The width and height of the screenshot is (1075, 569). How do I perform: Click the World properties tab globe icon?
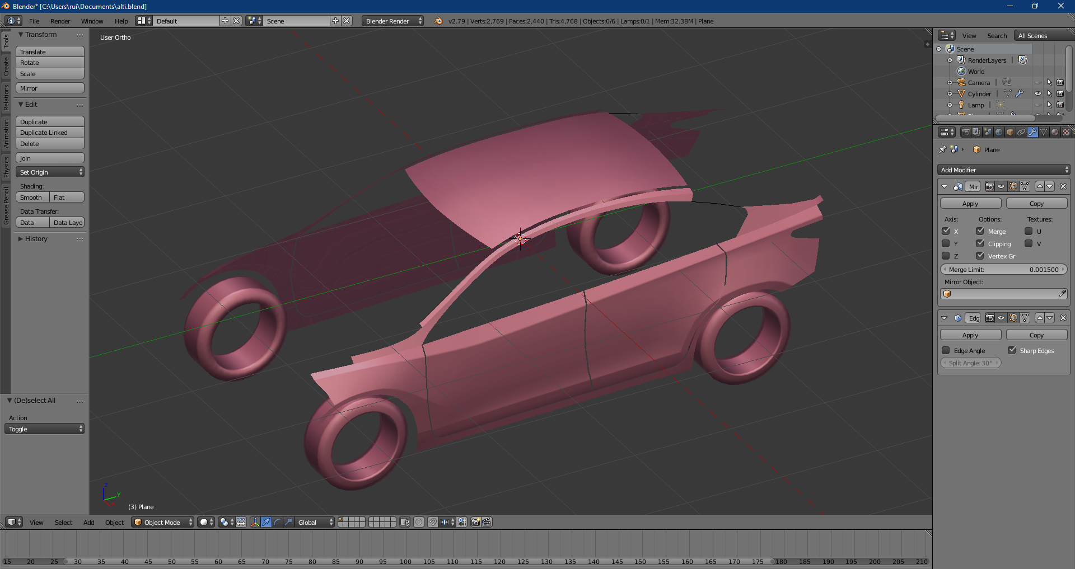999,132
